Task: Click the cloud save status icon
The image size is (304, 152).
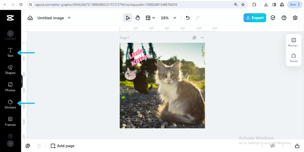Action: point(30,18)
